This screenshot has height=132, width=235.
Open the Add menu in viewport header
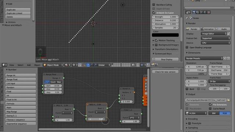[29, 65]
